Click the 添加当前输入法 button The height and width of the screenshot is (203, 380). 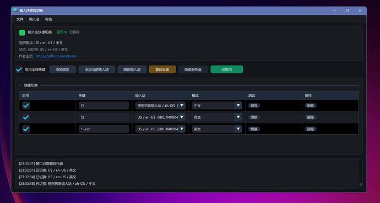97,69
